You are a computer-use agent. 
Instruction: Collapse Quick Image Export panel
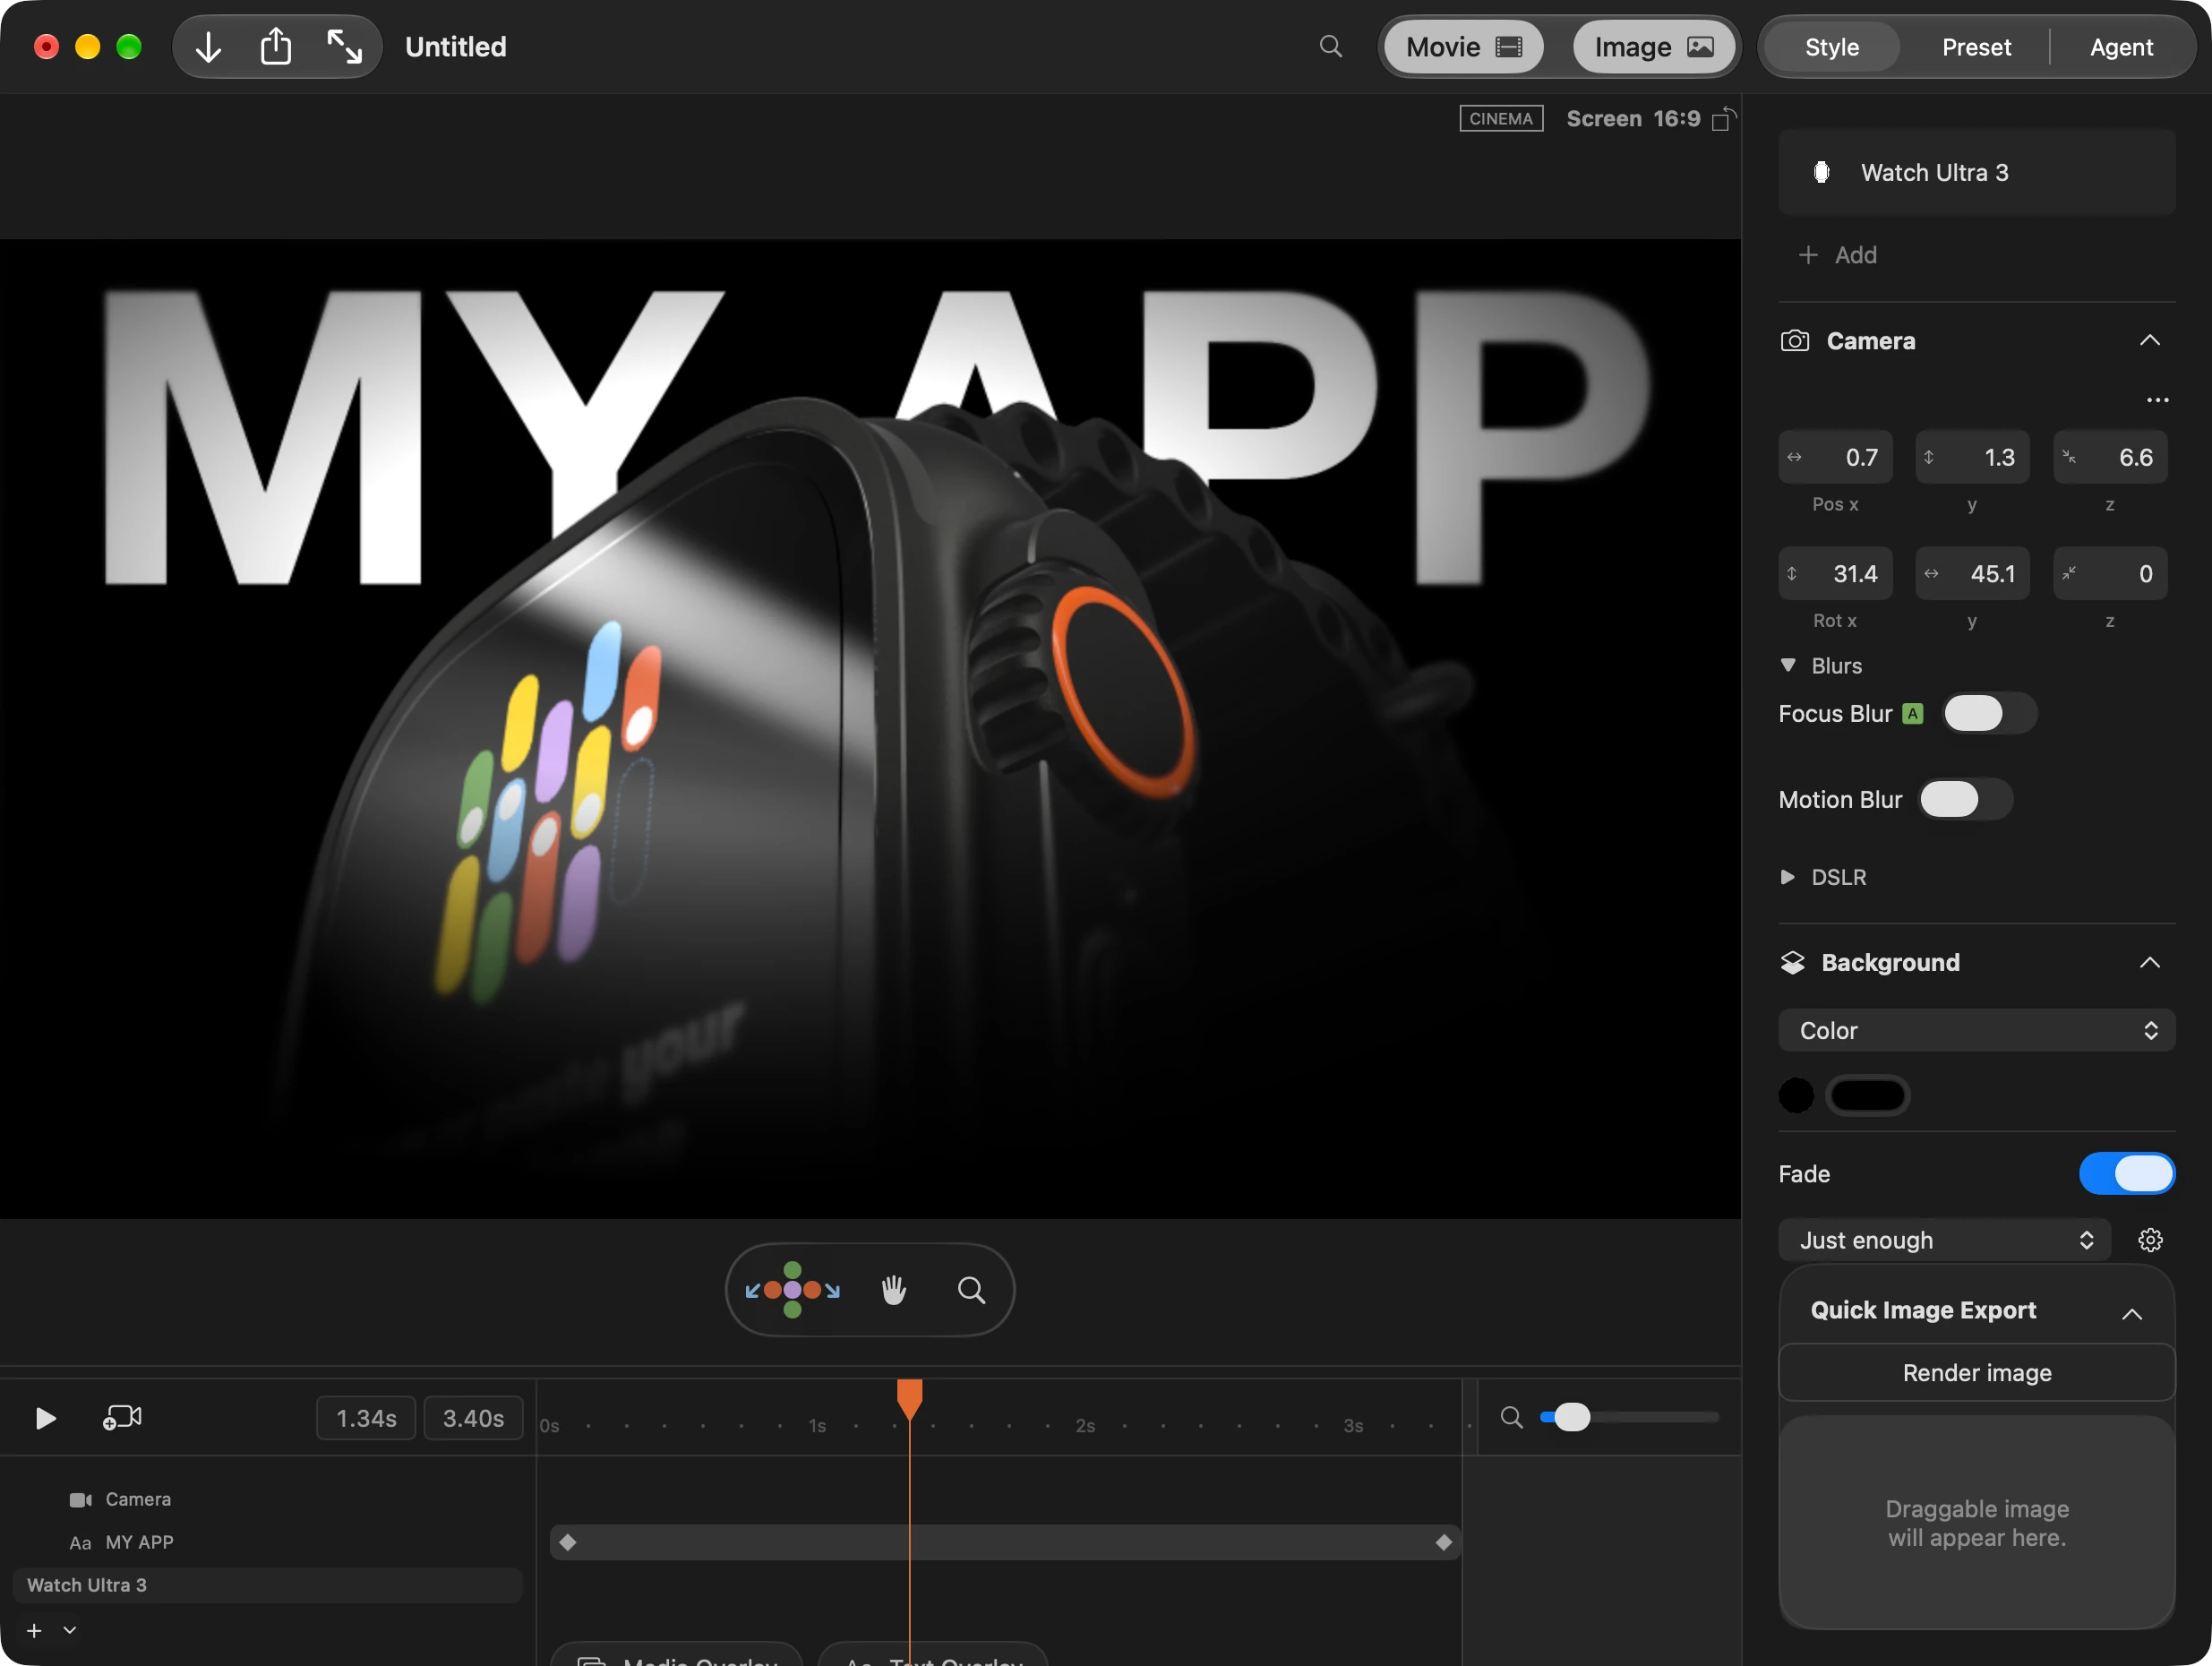click(2131, 1313)
